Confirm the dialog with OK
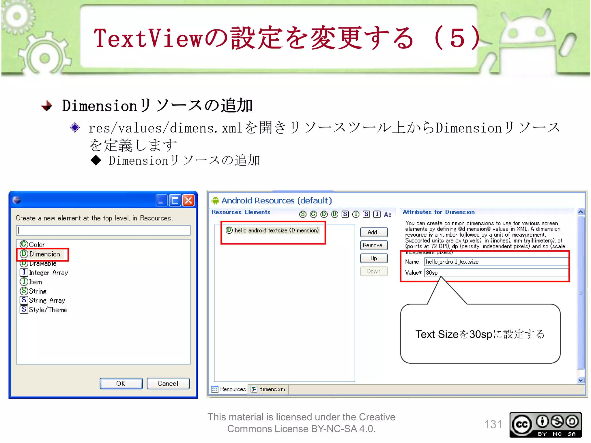The image size is (591, 443). click(121, 383)
